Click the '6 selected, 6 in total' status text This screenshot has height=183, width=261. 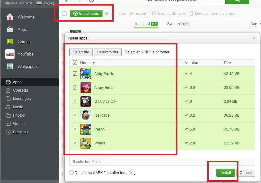tap(89, 162)
